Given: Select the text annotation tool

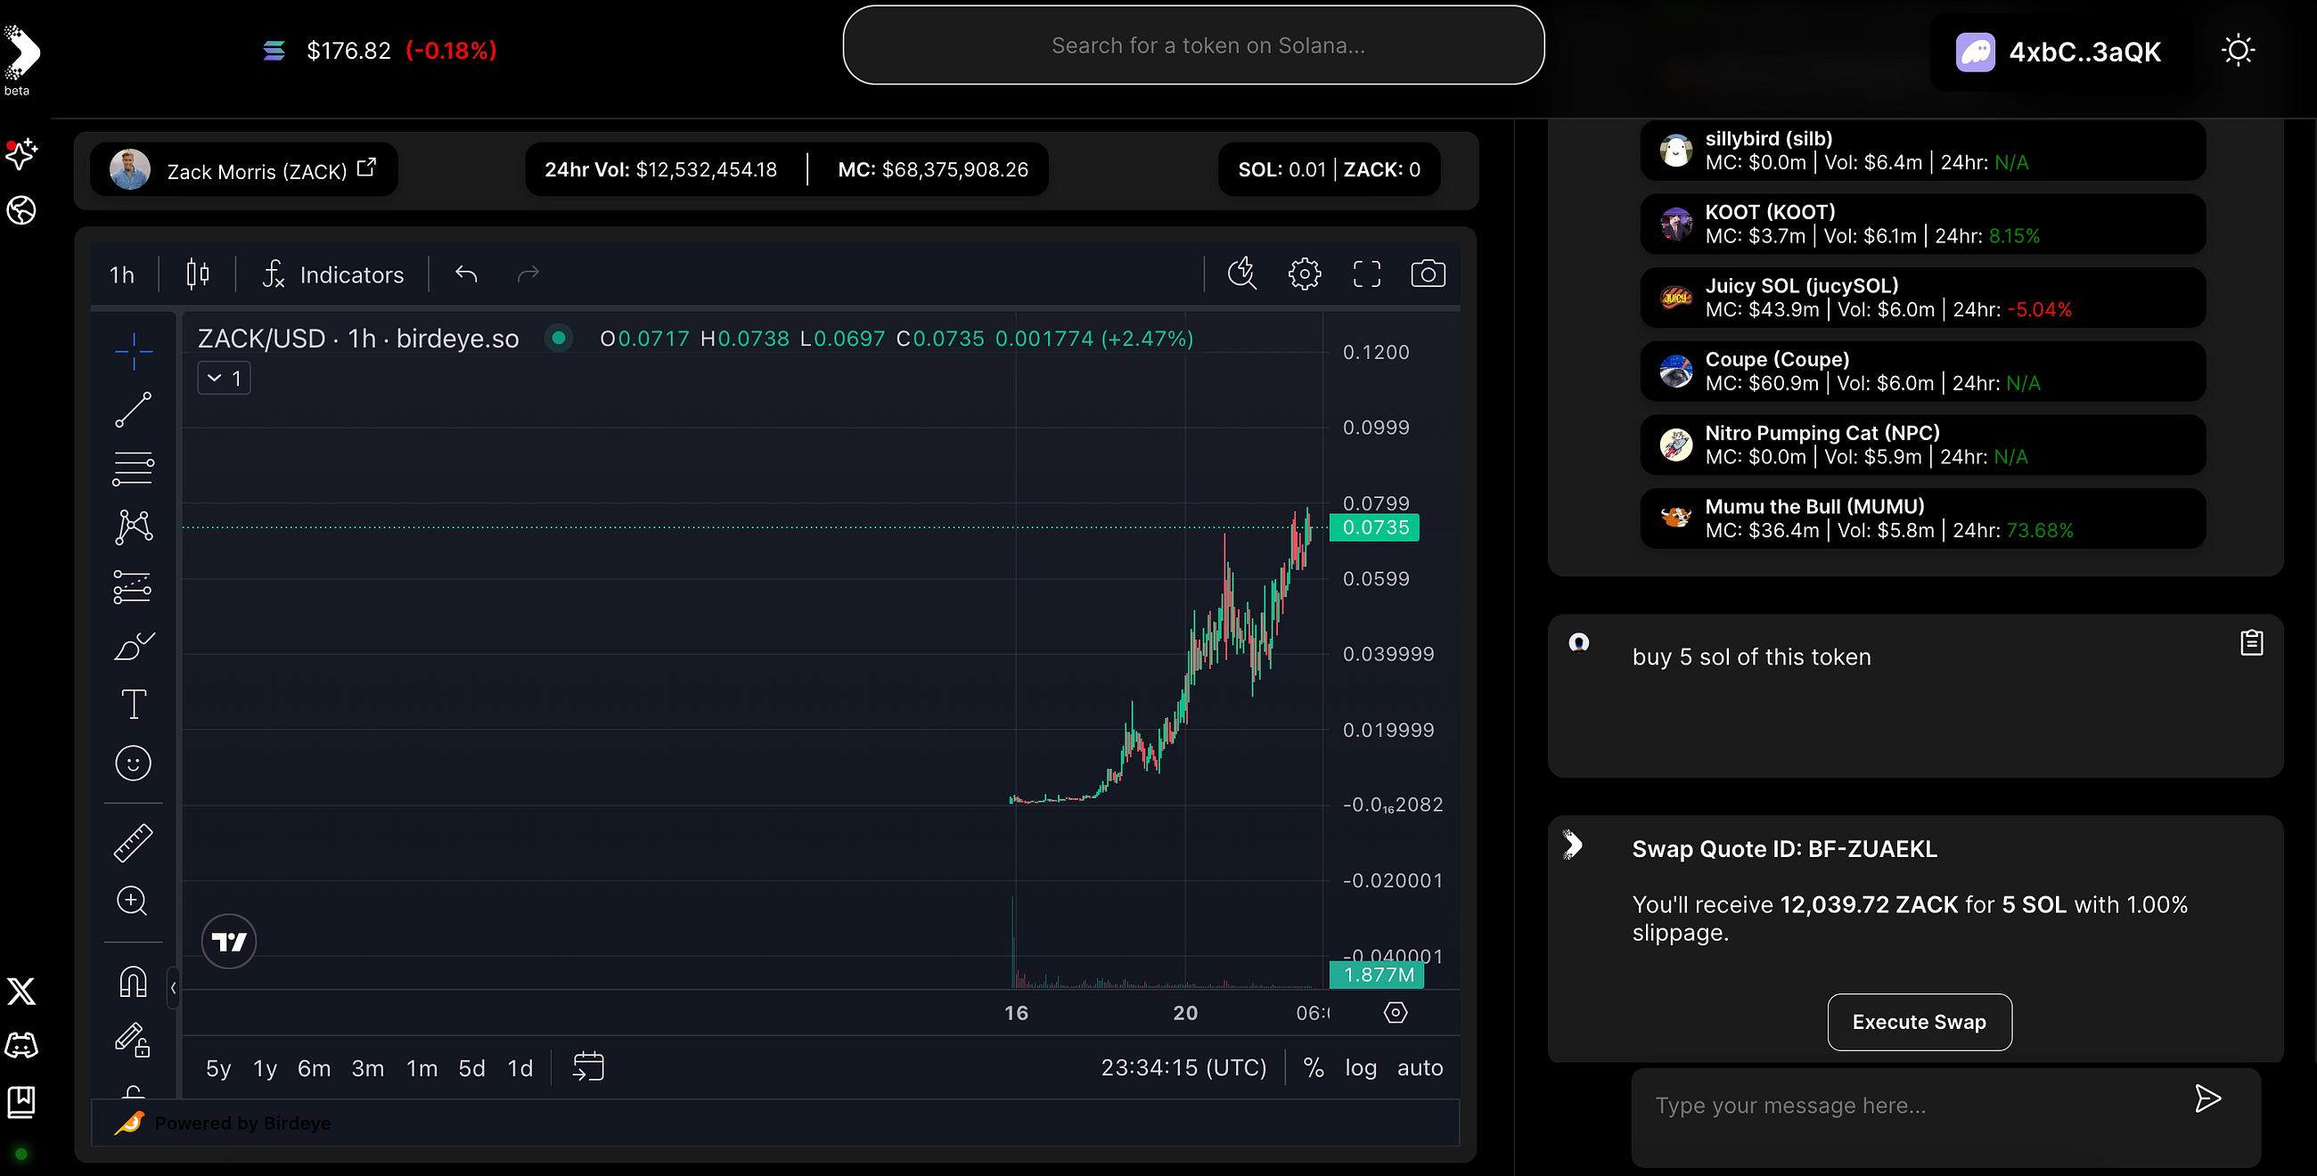Looking at the screenshot, I should point(133,704).
